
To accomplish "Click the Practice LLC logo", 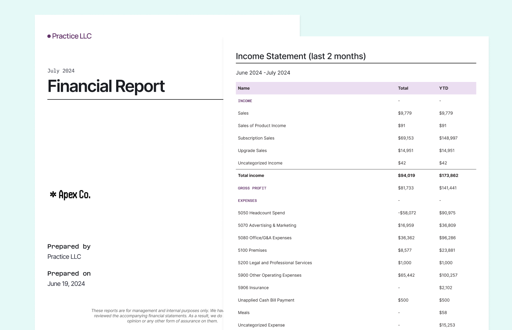I will pos(69,36).
